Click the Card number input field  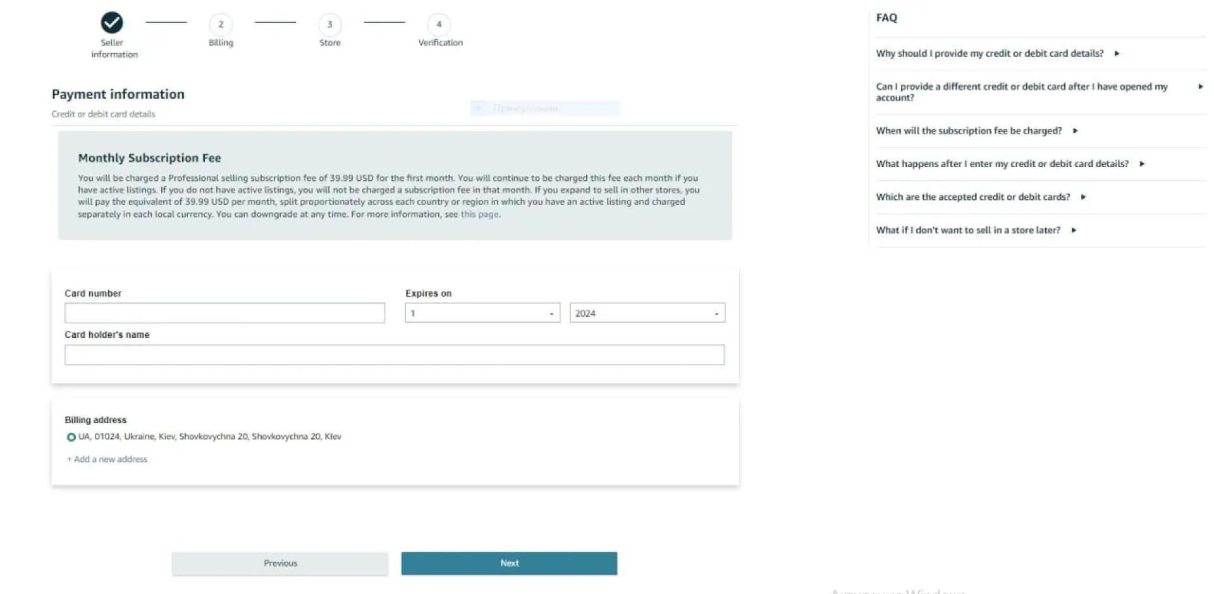[x=224, y=312]
